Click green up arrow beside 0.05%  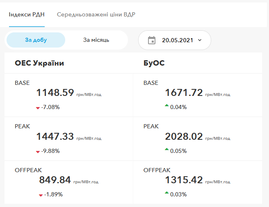(166, 150)
